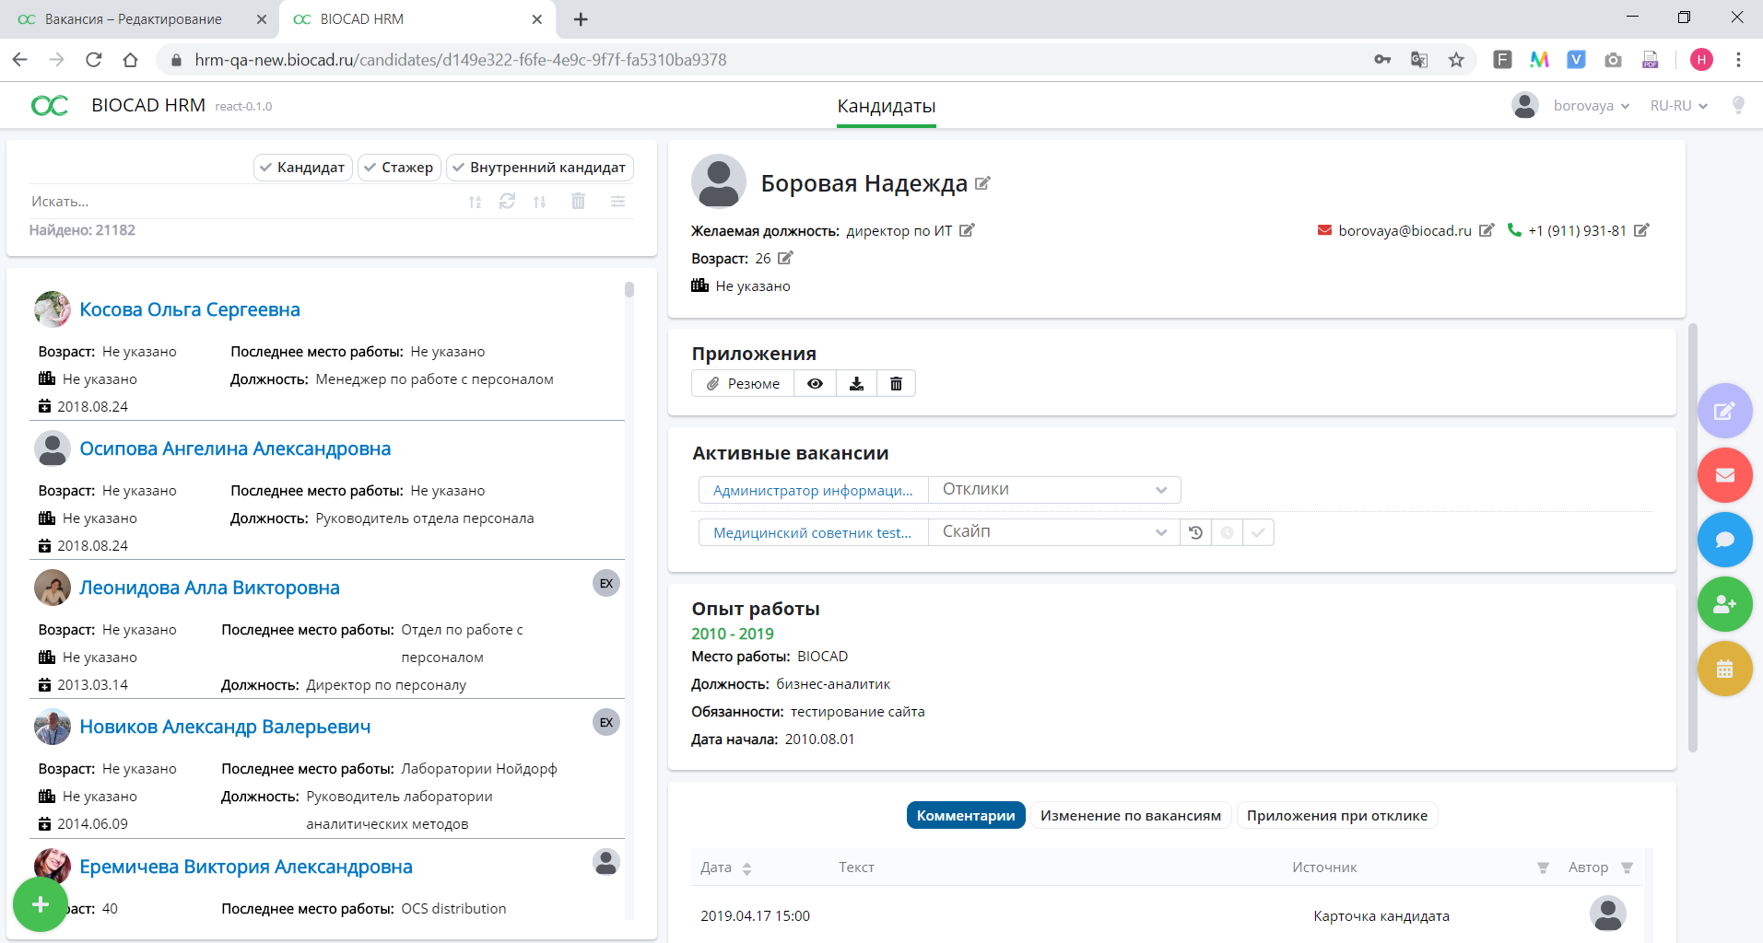This screenshot has height=943, width=1763.
Task: Click the yellow calendar floating button
Action: 1724,669
